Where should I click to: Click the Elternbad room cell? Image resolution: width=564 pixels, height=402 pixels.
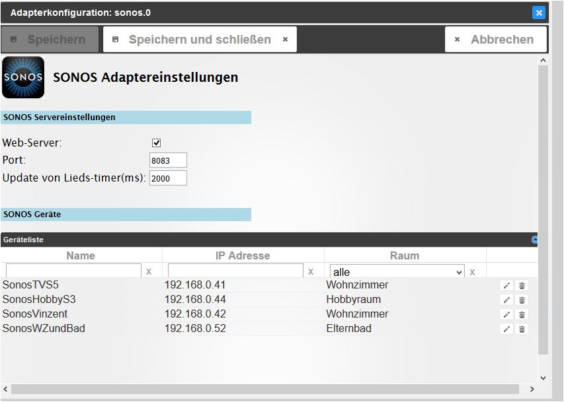pos(349,328)
